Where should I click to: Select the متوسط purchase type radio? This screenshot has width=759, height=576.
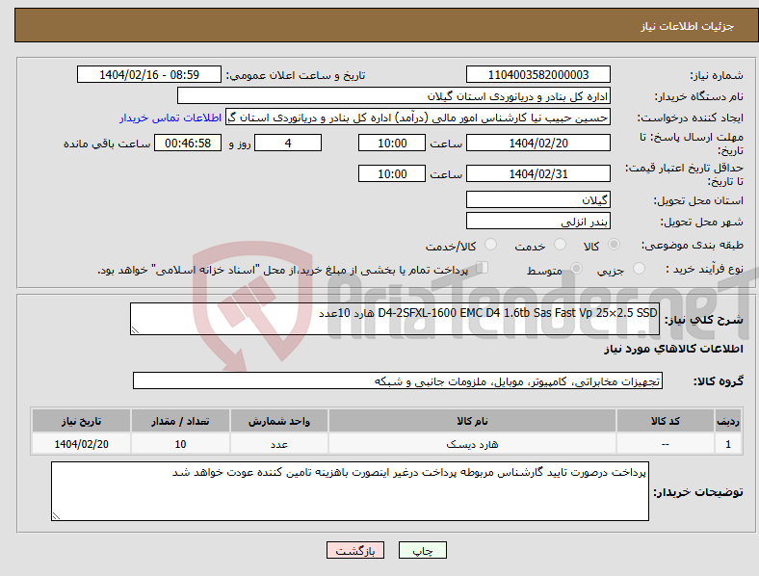point(576,269)
